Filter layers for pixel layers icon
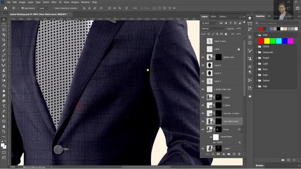 coord(221,23)
